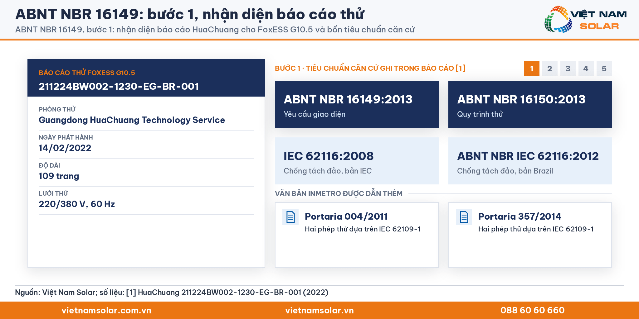Select step 1 in the step indicator

(x=532, y=69)
